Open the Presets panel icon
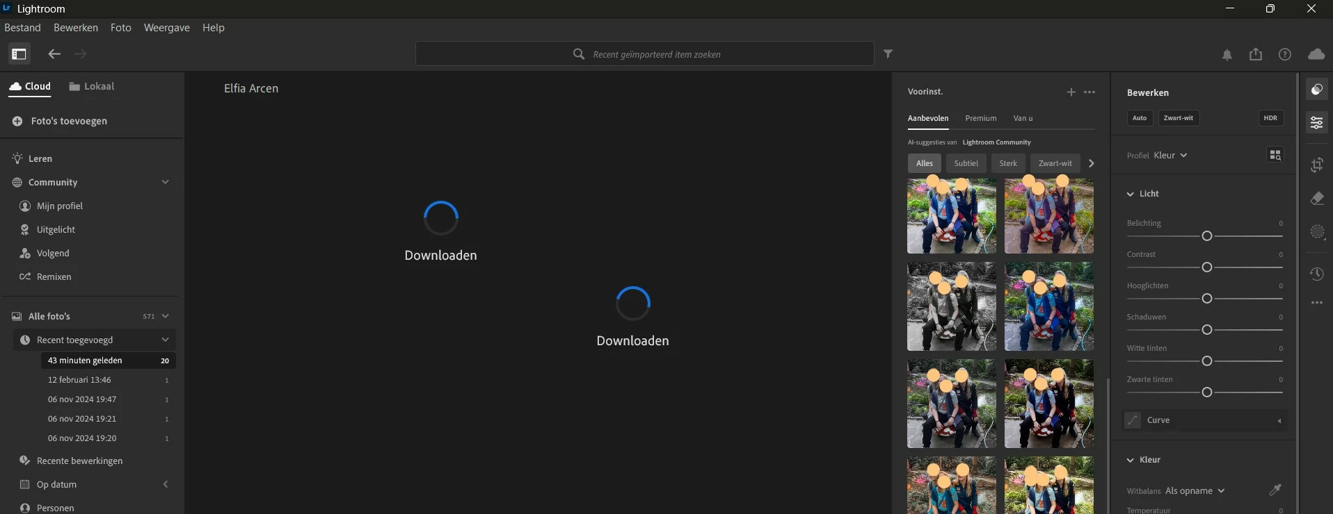 click(1317, 90)
